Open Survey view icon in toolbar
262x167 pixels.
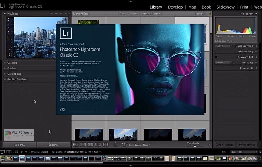tap(98, 145)
